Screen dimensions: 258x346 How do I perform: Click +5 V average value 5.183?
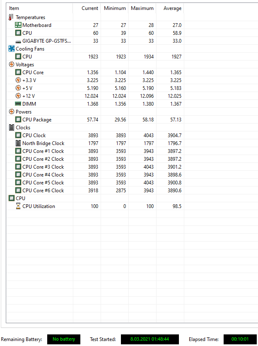[176, 88]
